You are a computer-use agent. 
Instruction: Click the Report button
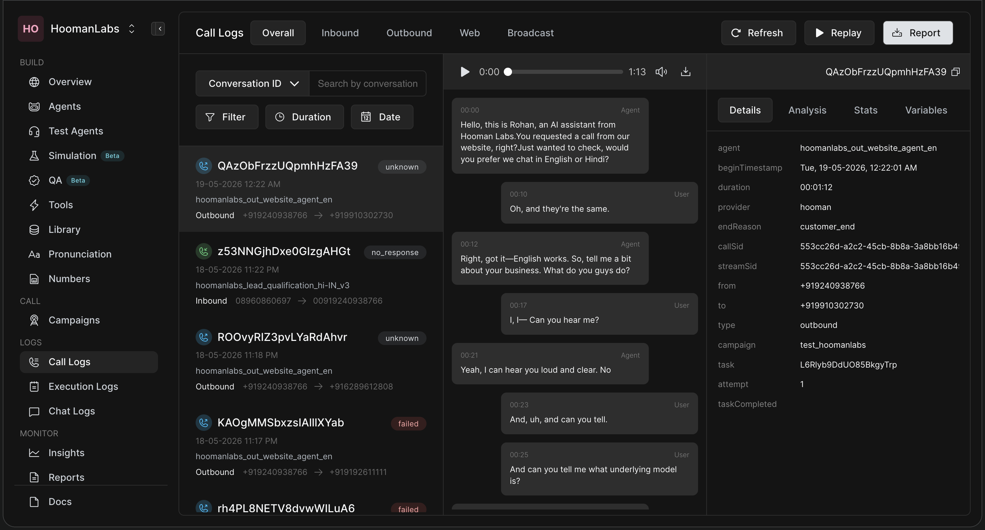[918, 33]
